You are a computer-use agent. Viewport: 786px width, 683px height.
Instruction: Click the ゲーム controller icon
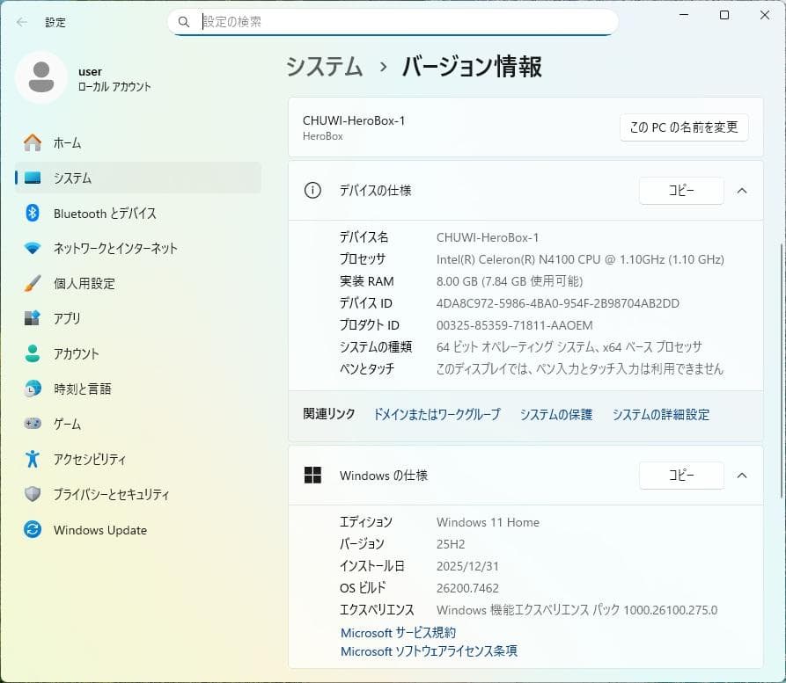(33, 424)
